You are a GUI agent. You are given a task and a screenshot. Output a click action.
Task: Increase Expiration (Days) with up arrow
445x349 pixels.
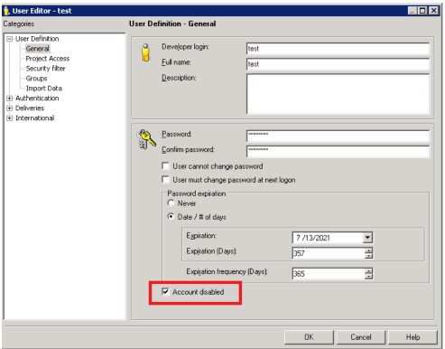point(368,250)
